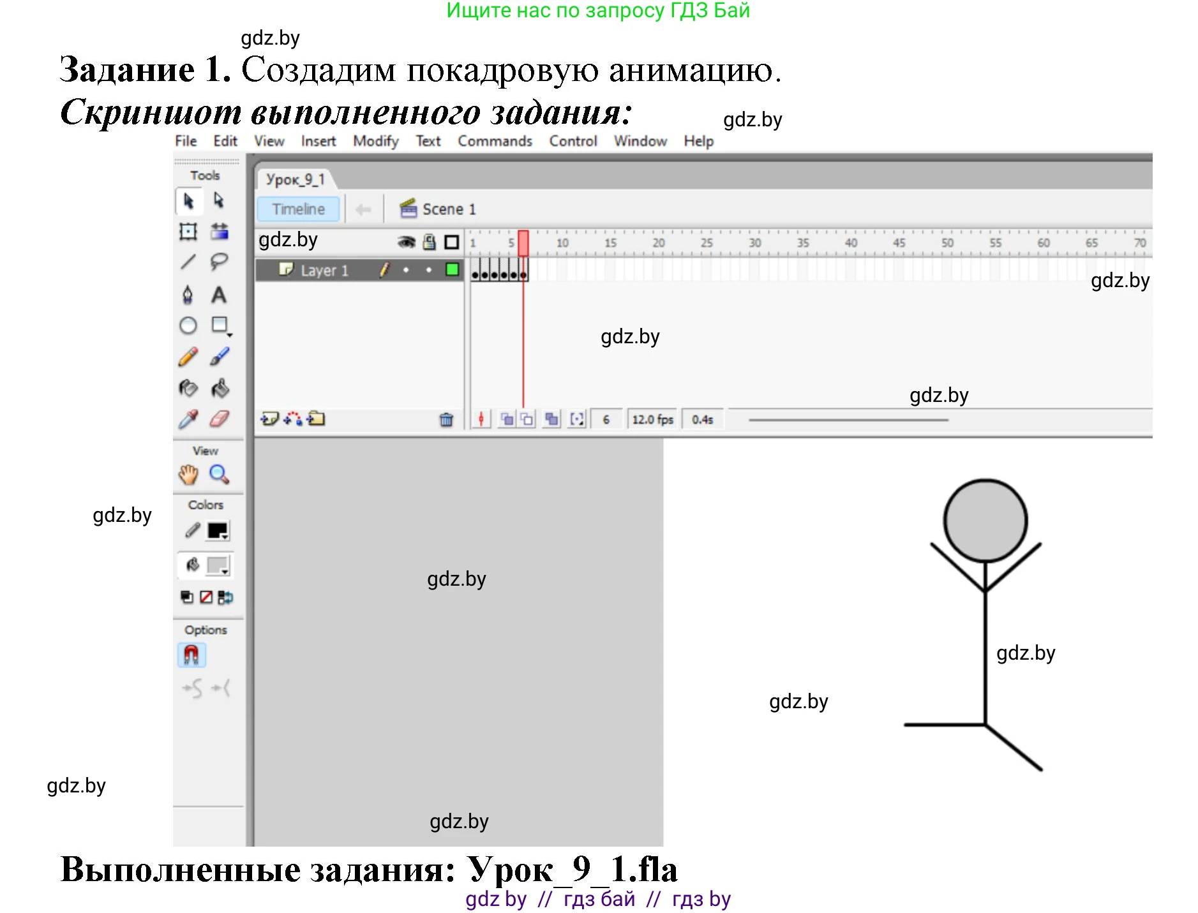Click the Timeline button
The width and height of the screenshot is (1198, 913).
pos(298,209)
